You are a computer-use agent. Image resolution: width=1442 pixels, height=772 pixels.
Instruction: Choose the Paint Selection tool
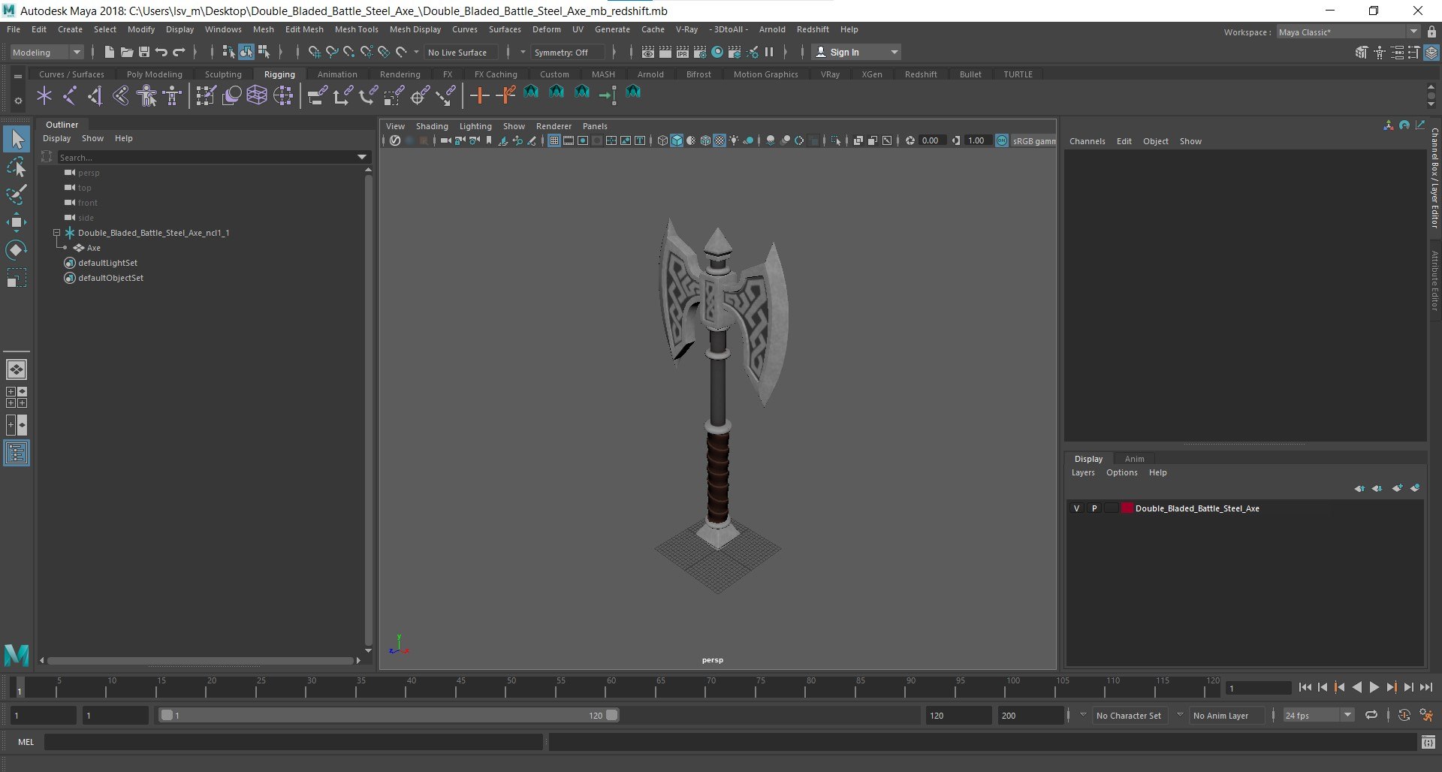[x=17, y=195]
